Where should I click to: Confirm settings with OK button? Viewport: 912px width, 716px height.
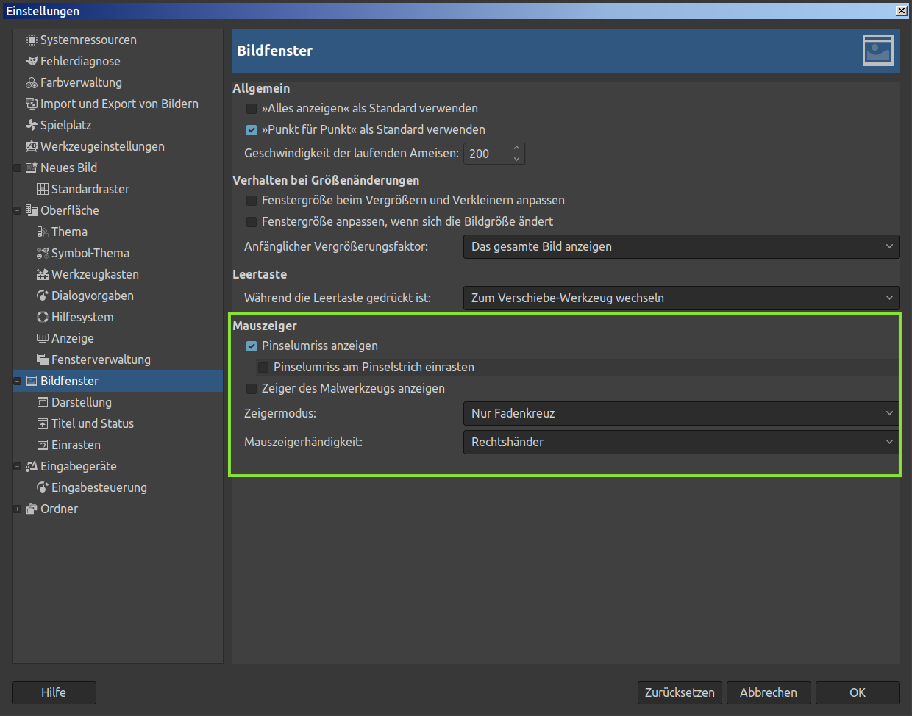tap(858, 692)
